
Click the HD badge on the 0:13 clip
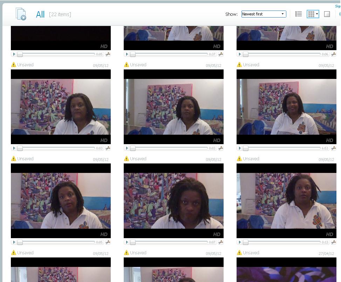329,234
